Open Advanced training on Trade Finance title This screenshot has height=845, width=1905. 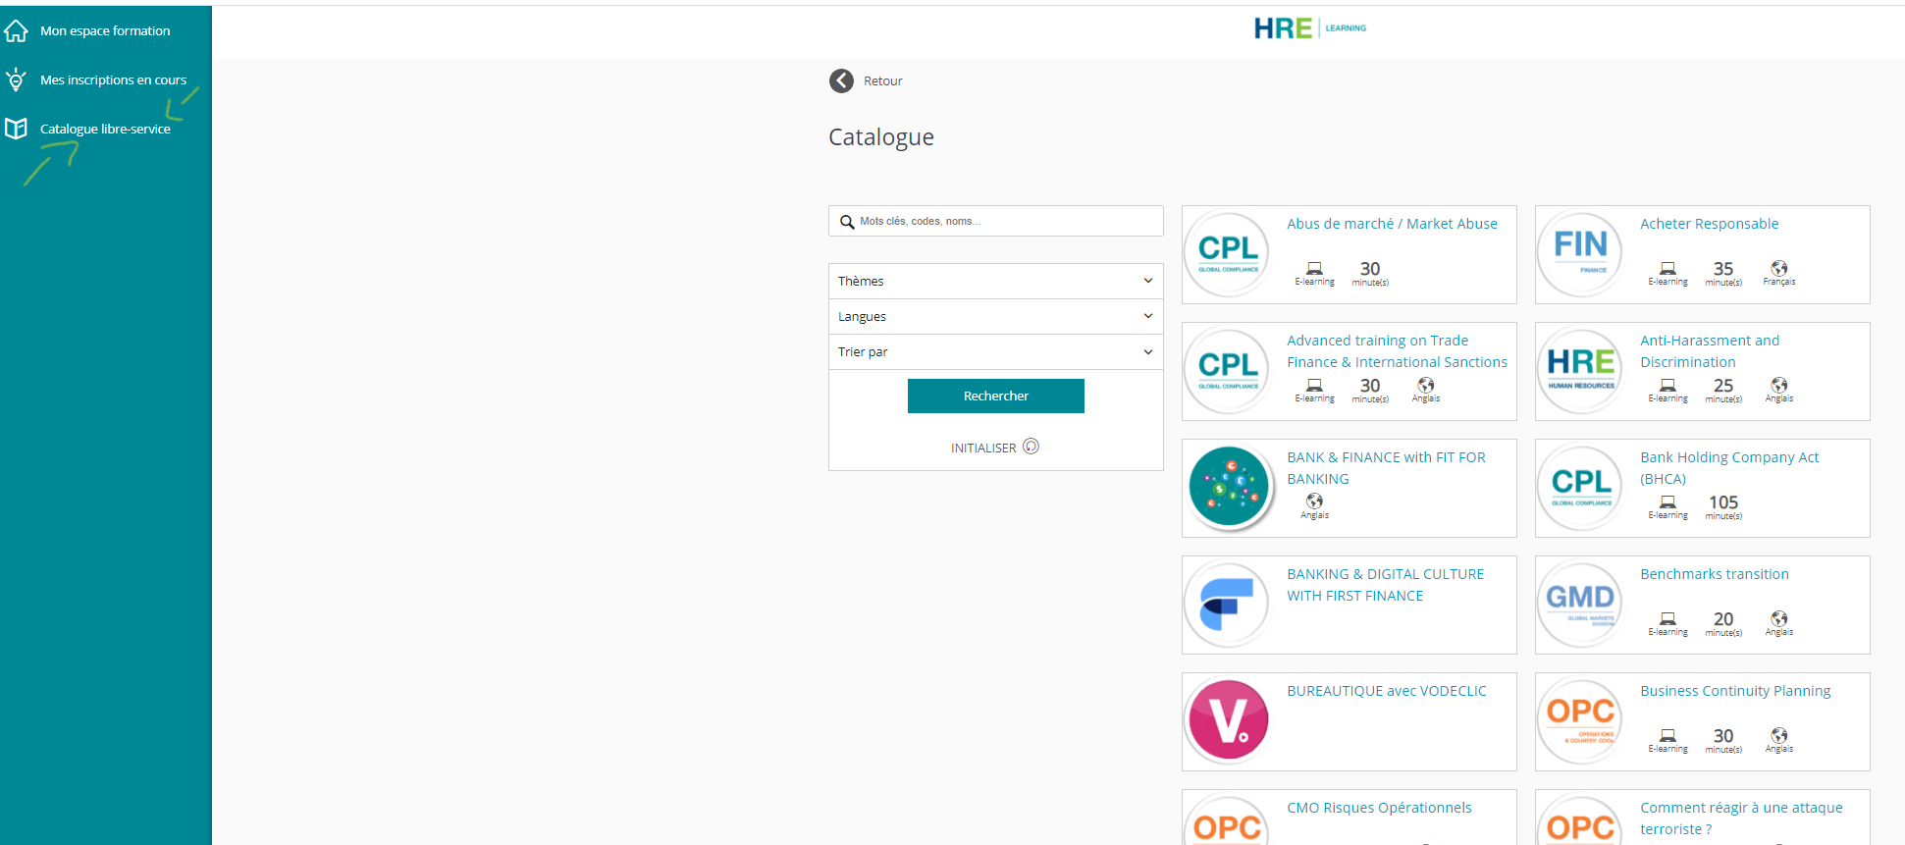(x=1397, y=351)
